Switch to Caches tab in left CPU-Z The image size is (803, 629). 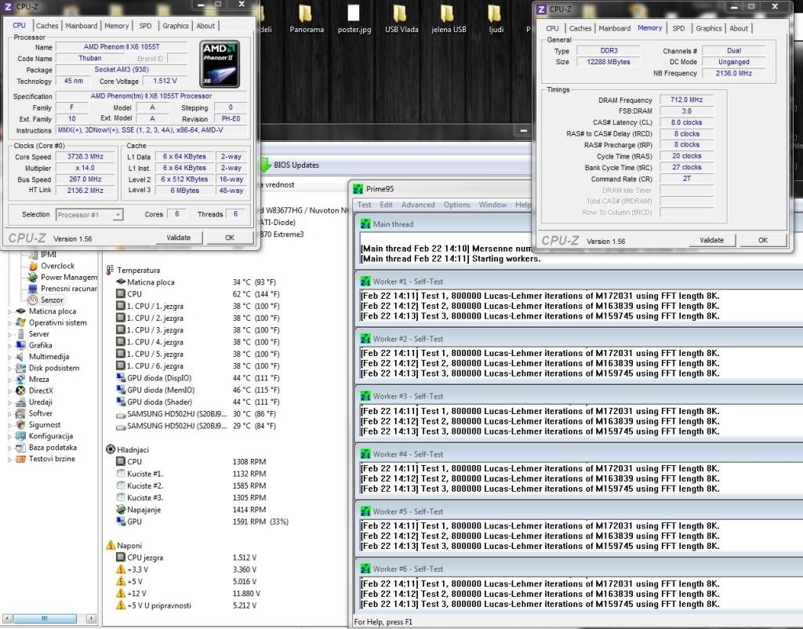[47, 26]
